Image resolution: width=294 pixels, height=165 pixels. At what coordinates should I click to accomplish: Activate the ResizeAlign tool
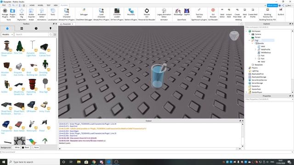pos(178,12)
